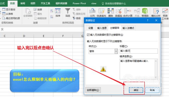Screen dimensions: 169x97
Task: Click Clear filter (清除)
Action: click(x=77, y=9)
